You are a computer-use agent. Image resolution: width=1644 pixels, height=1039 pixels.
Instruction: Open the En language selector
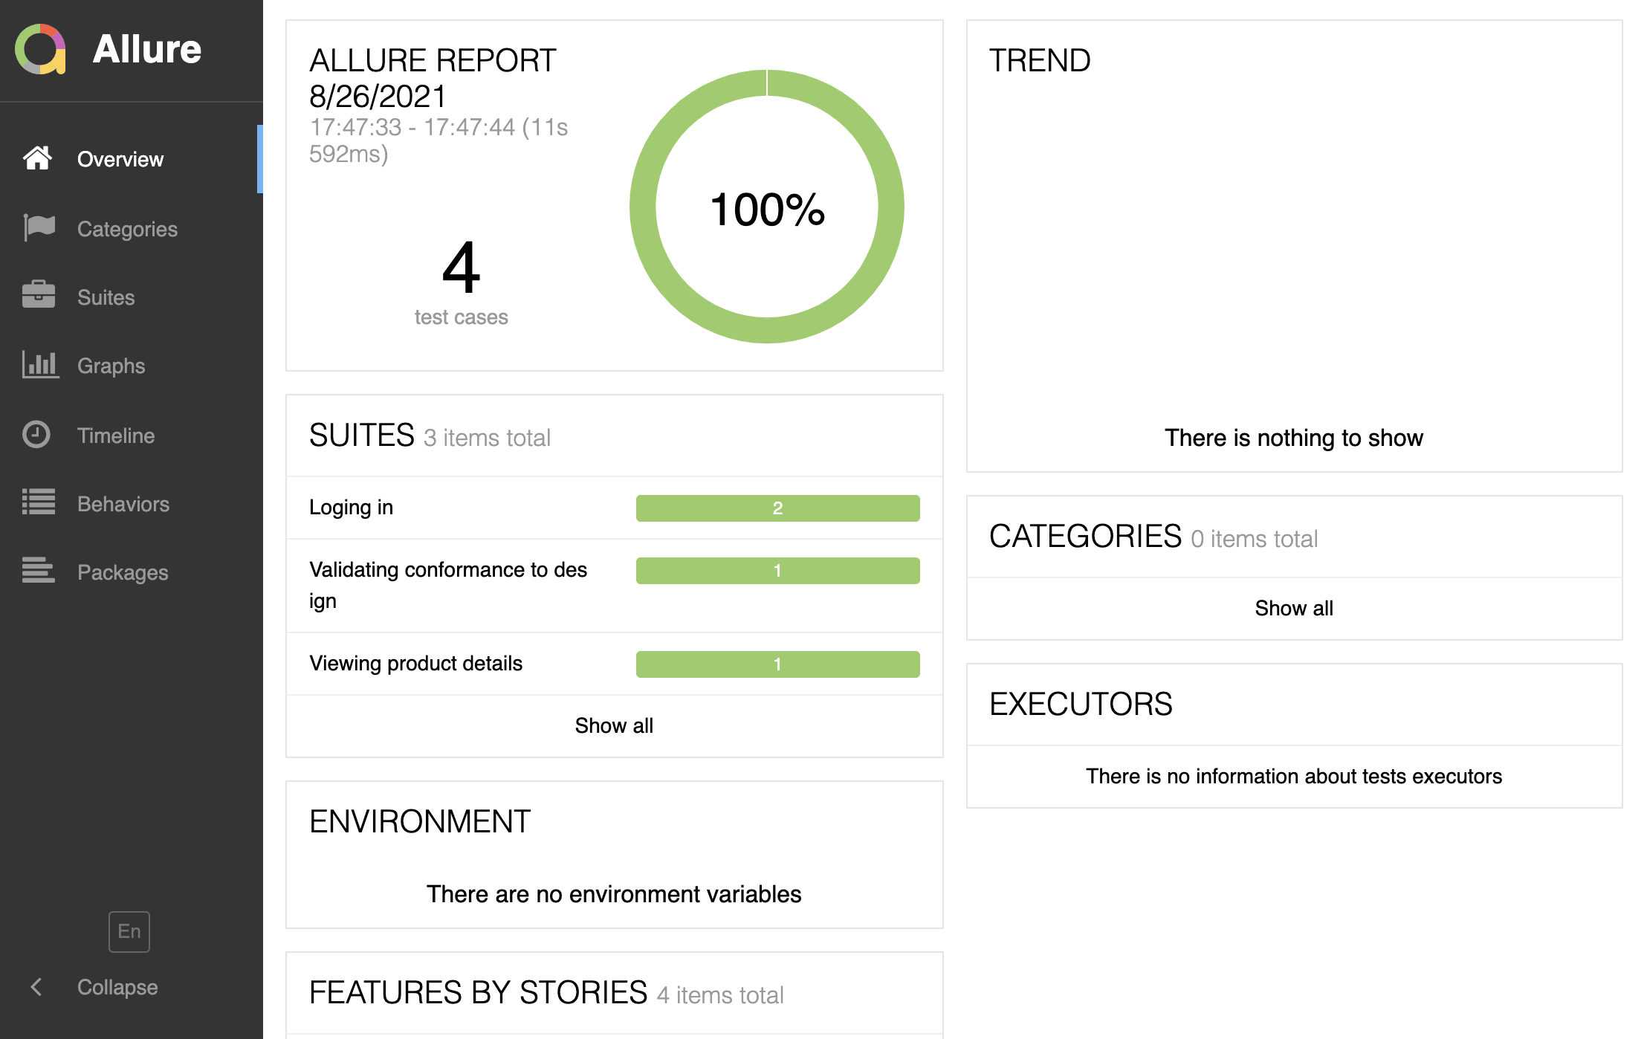pos(129,931)
